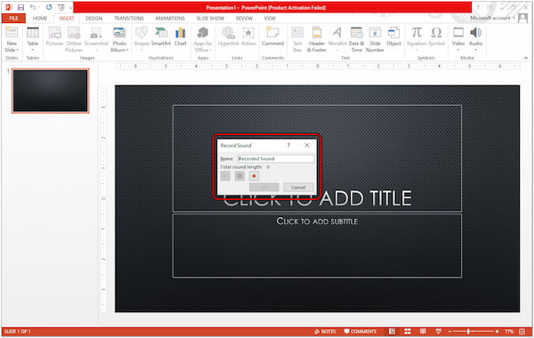Toggle the Notes pane in status bar
The width and height of the screenshot is (534, 338).
coord(326,332)
